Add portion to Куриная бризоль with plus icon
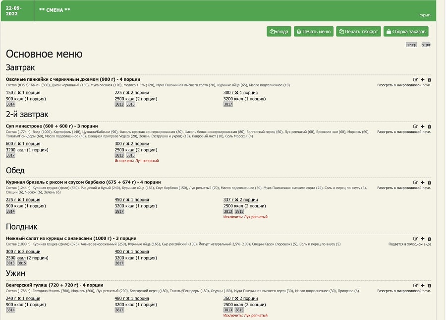 coord(423,183)
